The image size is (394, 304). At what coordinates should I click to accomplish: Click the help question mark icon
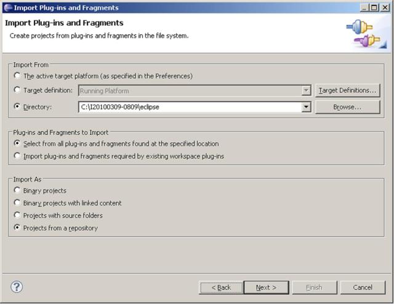click(x=17, y=287)
